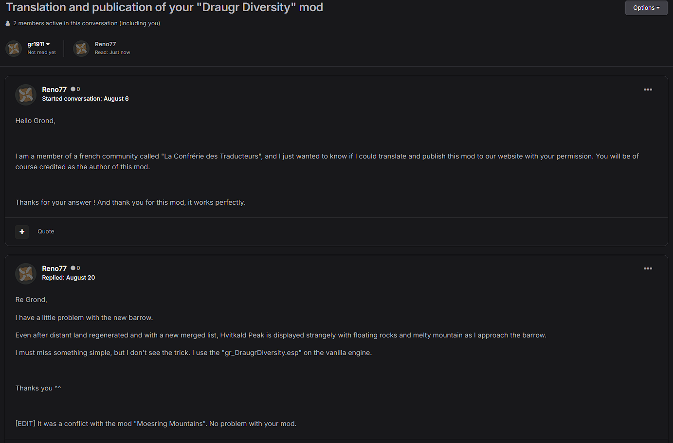The width and height of the screenshot is (673, 443).
Task: Click the 'Not read yet' status under gr1911
Action: point(41,53)
